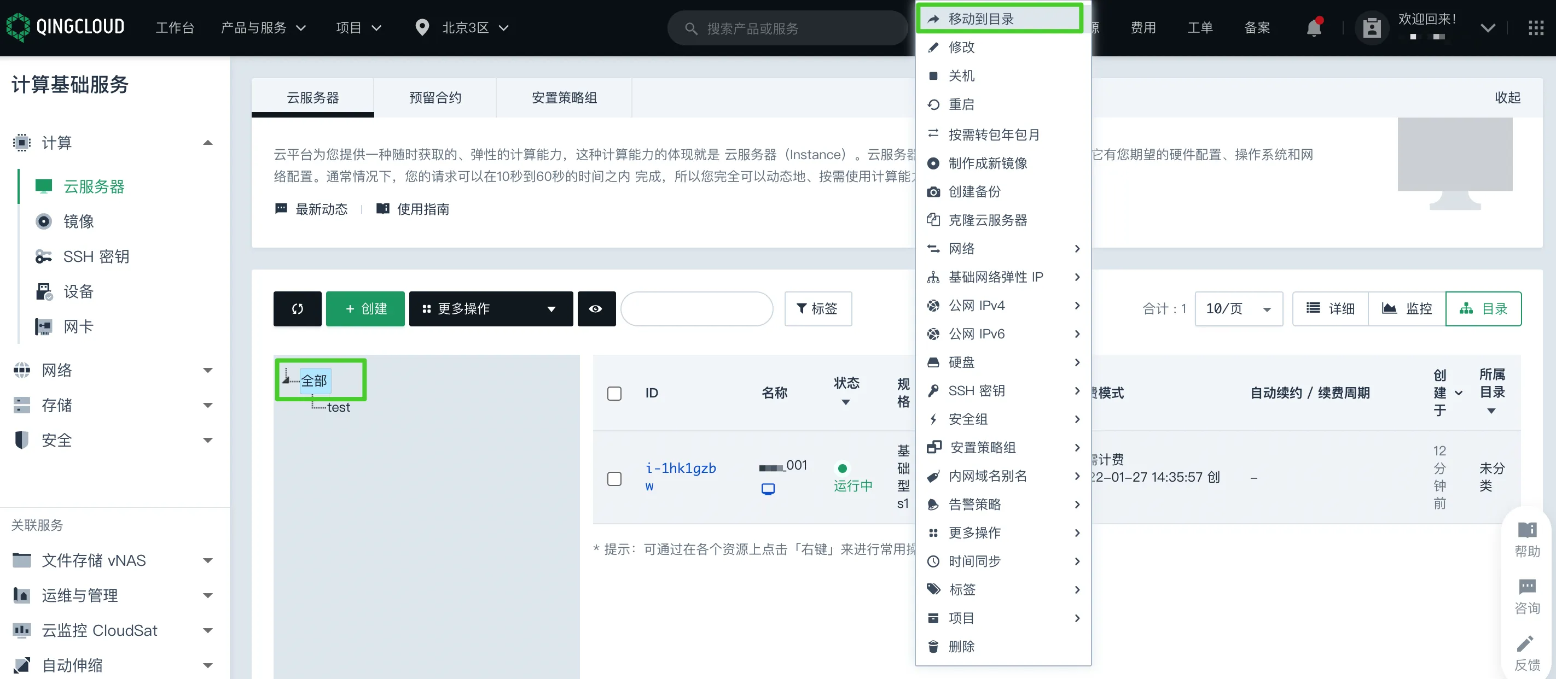Viewport: 1556px width, 679px height.
Task: Open the 项目 top nav dropdown
Action: 358,28
